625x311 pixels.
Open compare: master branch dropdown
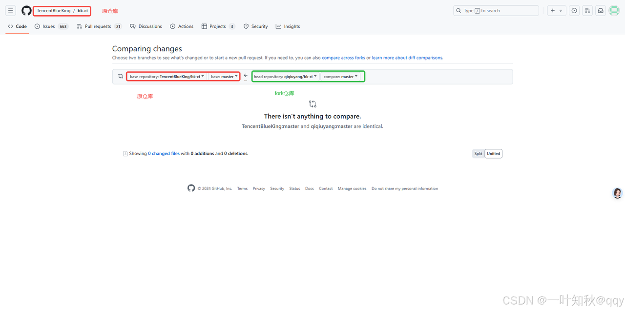[340, 77]
